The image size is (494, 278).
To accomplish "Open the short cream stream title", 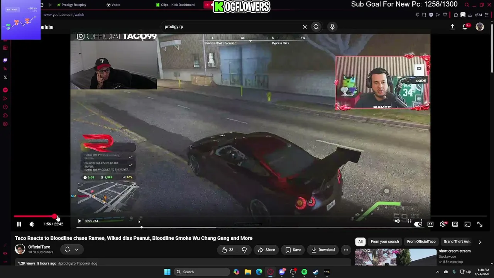I will coord(455,251).
